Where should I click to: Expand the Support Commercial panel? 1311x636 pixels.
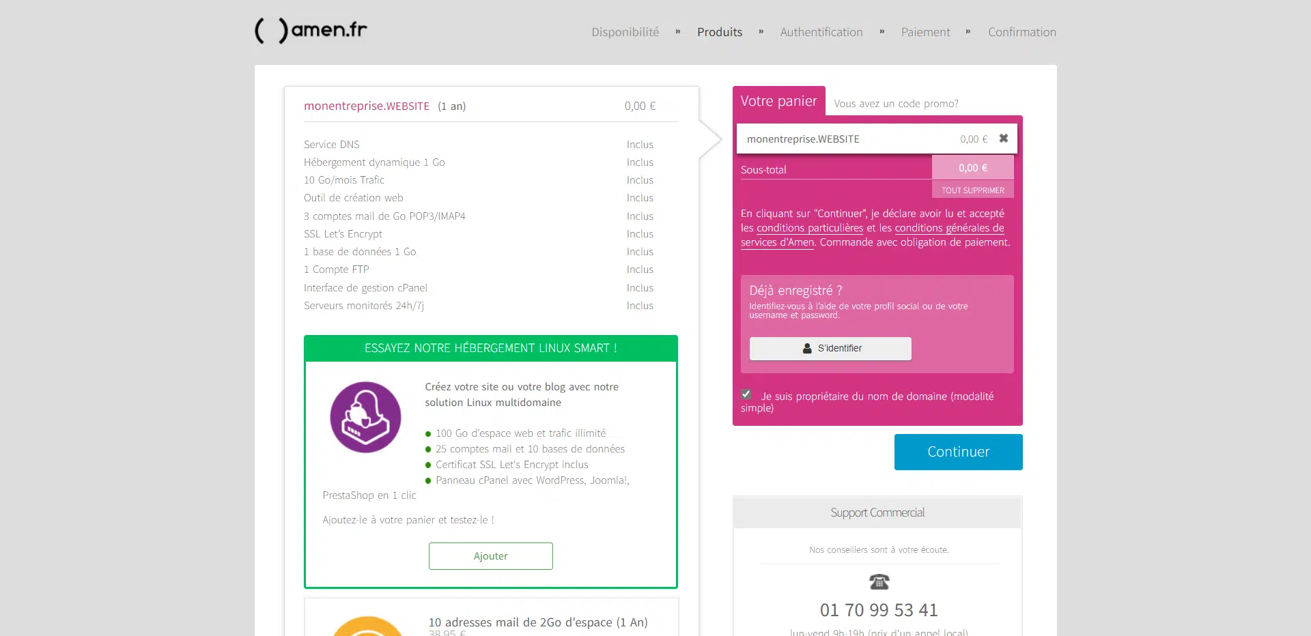click(877, 512)
